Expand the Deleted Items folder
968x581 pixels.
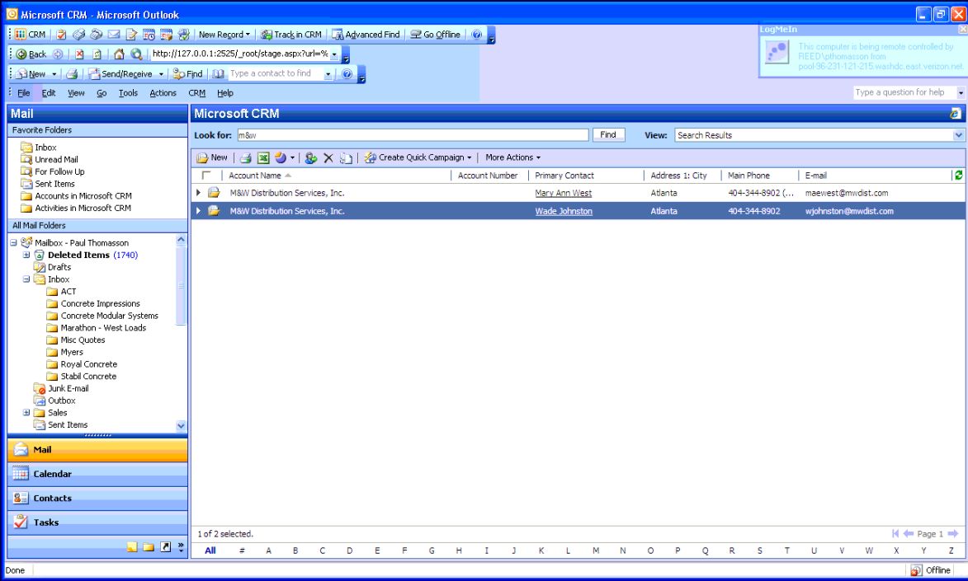tap(26, 255)
